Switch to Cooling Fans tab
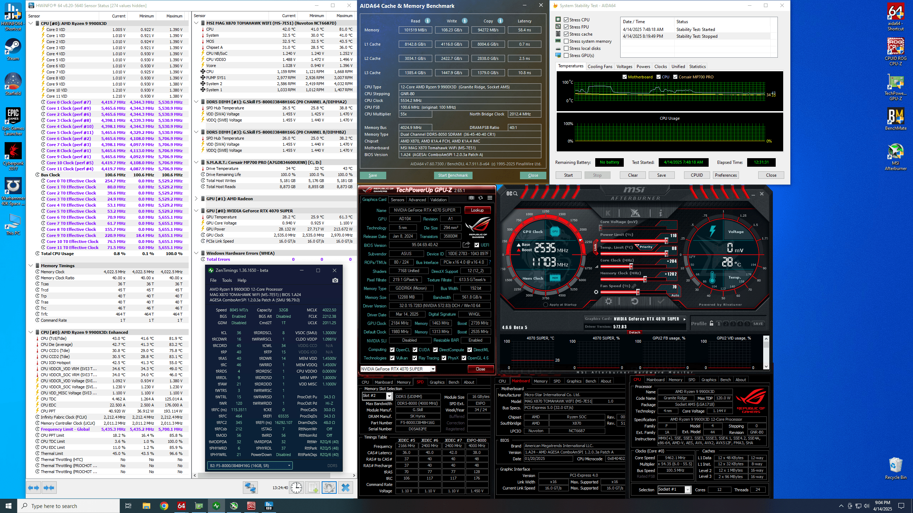913x513 pixels. pos(600,67)
